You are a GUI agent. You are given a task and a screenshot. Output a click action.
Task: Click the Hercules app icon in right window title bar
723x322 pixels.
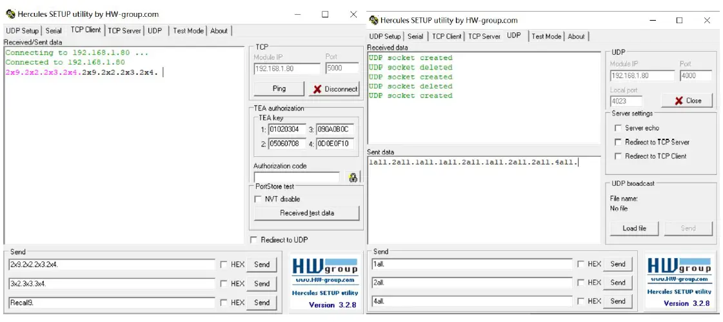coord(373,20)
